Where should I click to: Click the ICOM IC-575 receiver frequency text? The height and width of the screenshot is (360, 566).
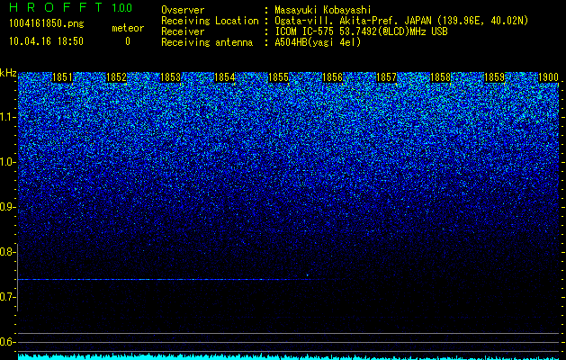[361, 31]
